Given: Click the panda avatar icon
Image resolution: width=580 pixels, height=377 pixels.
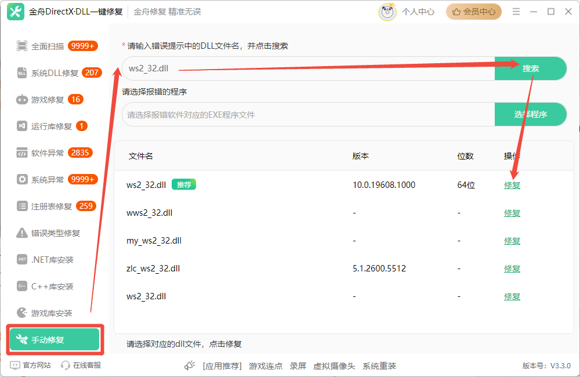Looking at the screenshot, I should 387,12.
